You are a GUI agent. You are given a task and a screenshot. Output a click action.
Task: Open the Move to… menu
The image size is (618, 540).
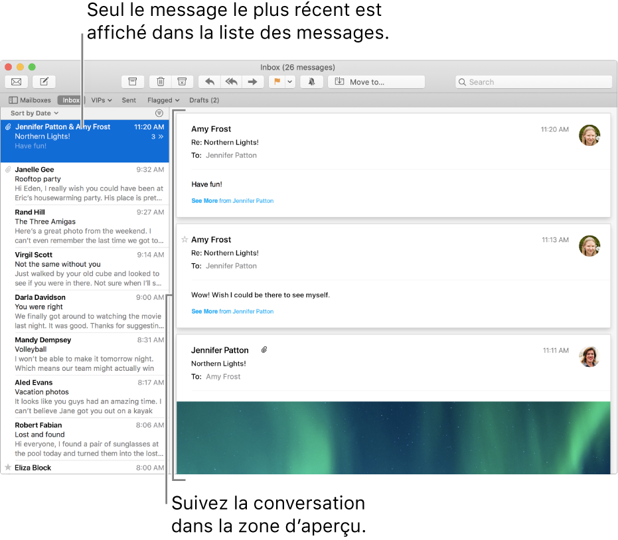pyautogui.click(x=376, y=82)
